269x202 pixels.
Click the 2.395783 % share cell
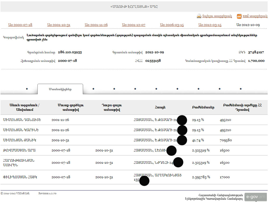(201, 177)
